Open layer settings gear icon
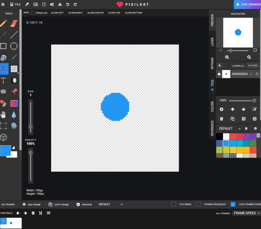Viewport: 261px width, 229px height. coord(220,65)
